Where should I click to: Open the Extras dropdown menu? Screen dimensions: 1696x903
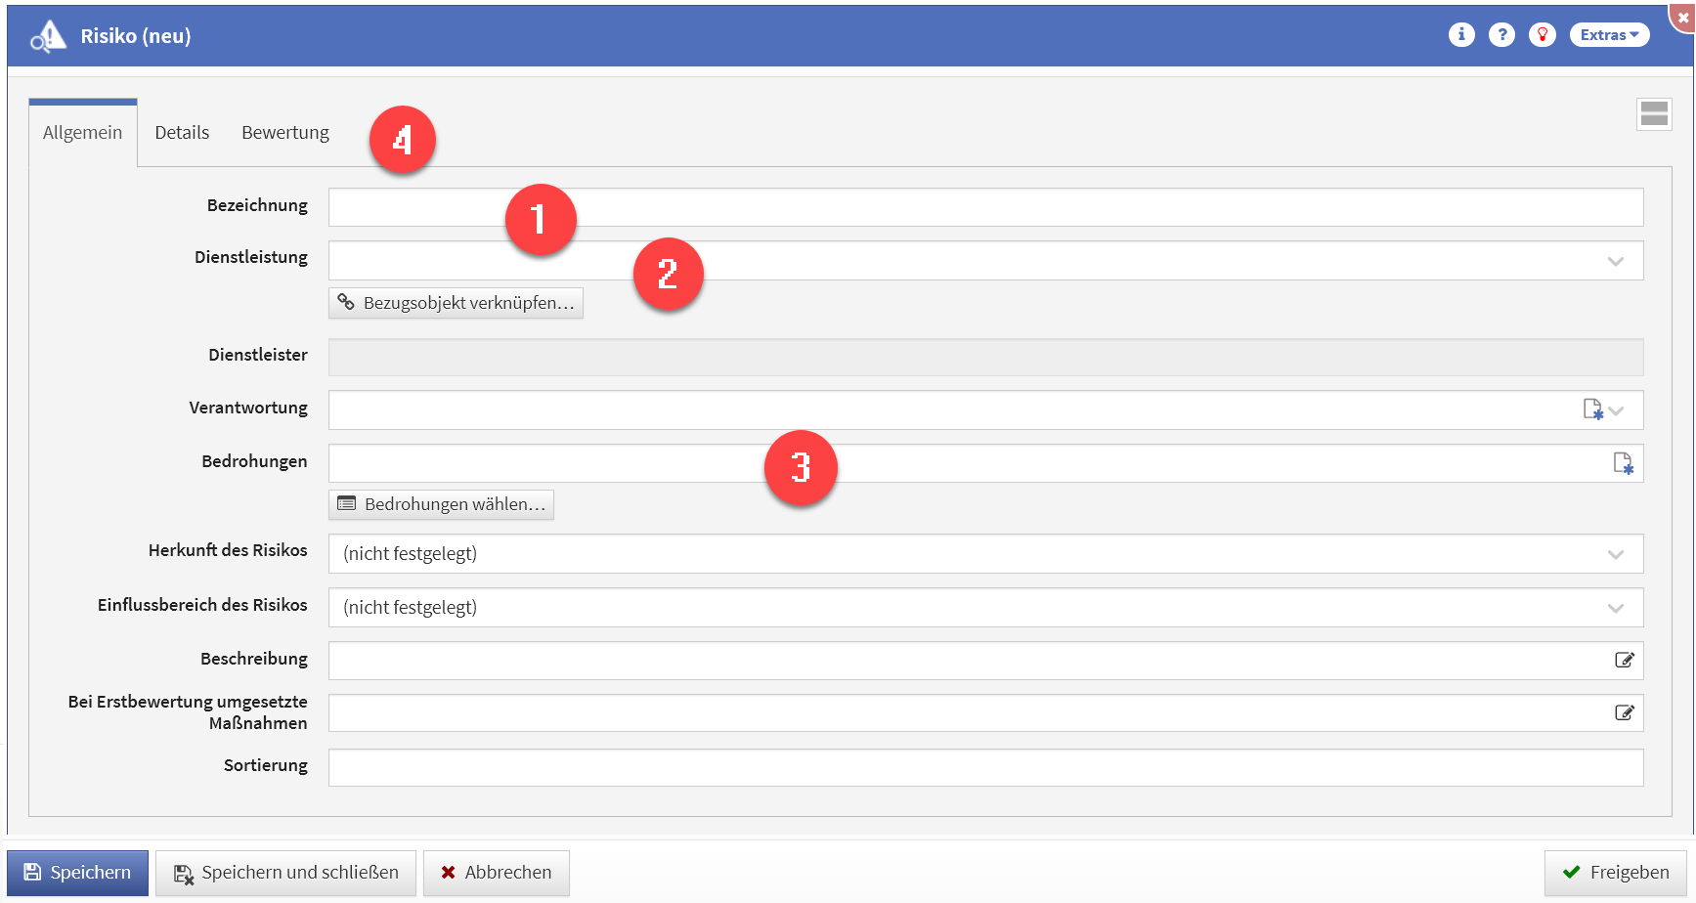1609,35
